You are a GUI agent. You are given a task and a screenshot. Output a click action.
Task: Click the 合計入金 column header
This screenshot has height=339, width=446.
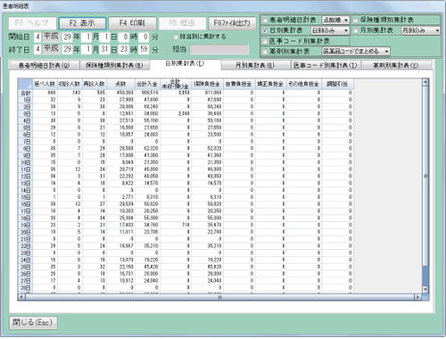click(x=147, y=84)
